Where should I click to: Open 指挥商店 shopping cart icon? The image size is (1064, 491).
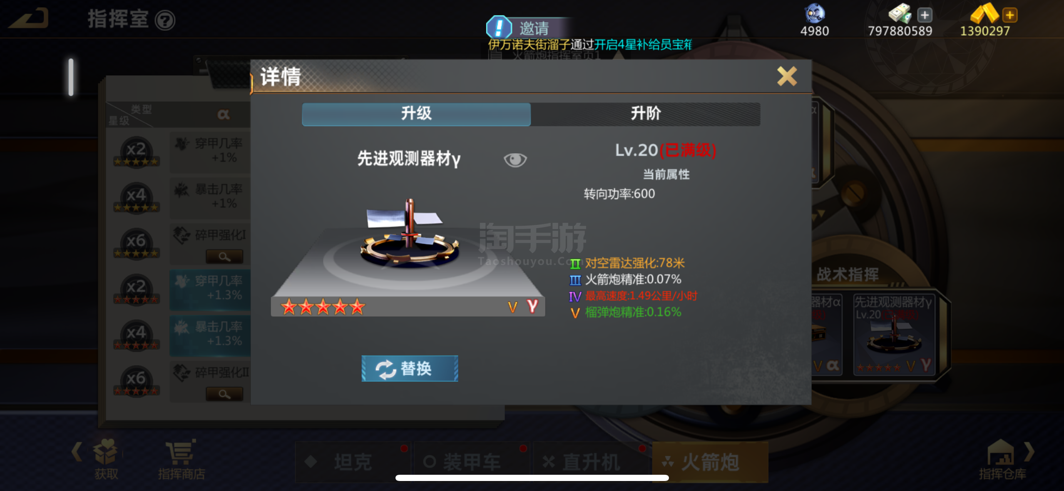click(181, 453)
